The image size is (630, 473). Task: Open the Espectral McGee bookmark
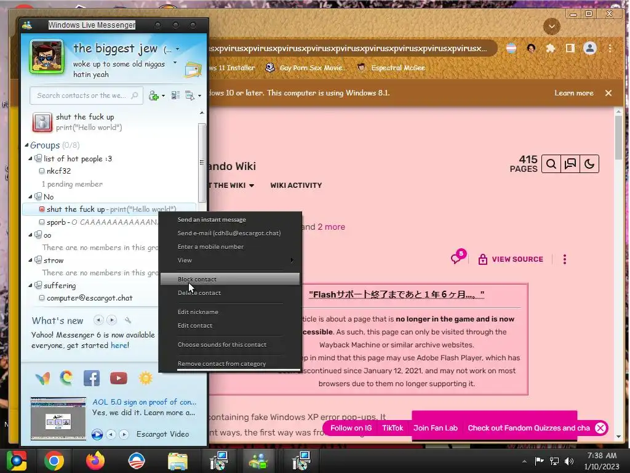pos(392,68)
